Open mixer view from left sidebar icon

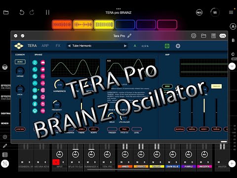click(5, 164)
